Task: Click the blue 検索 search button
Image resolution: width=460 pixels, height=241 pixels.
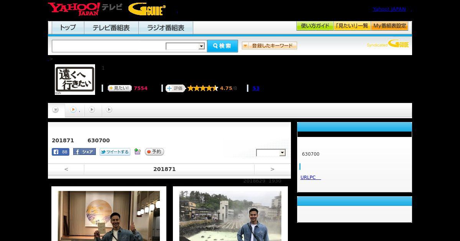Action: click(222, 46)
